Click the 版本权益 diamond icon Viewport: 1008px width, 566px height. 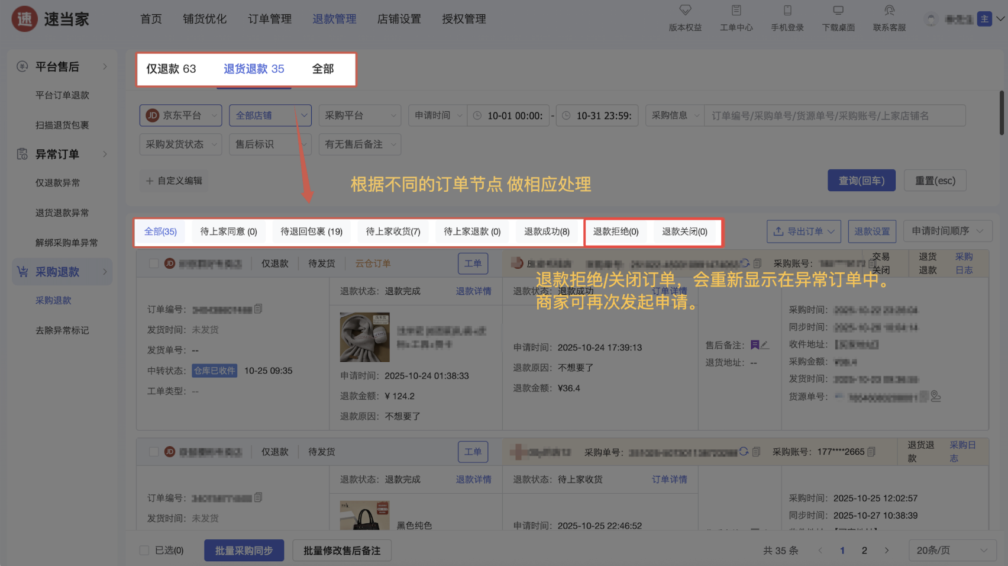[x=685, y=11]
